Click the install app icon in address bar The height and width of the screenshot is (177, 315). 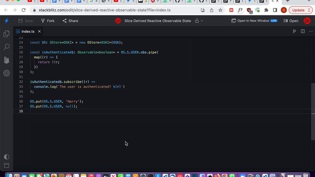(x=203, y=10)
